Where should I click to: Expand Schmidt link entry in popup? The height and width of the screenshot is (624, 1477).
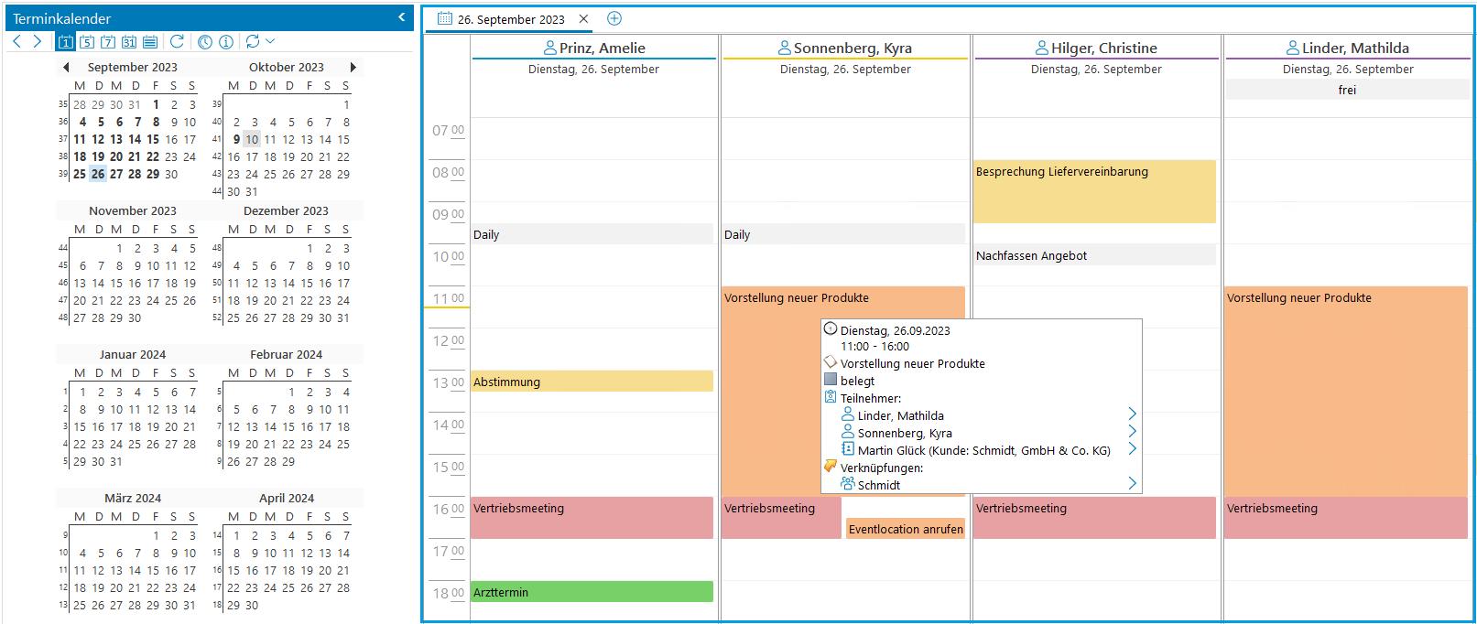1132,484
